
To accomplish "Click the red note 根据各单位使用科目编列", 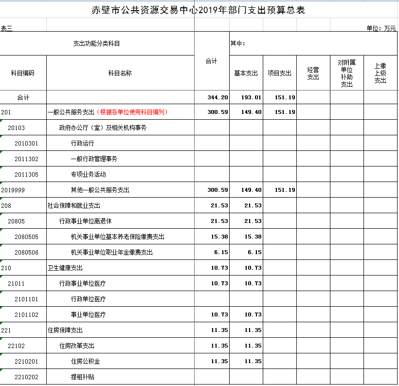I will point(132,112).
